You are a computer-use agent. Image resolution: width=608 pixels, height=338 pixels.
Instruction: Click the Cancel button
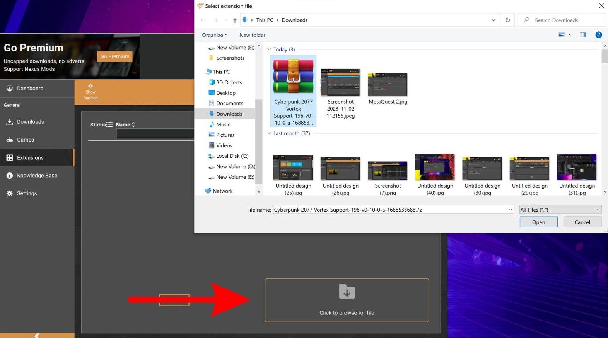[x=582, y=222]
